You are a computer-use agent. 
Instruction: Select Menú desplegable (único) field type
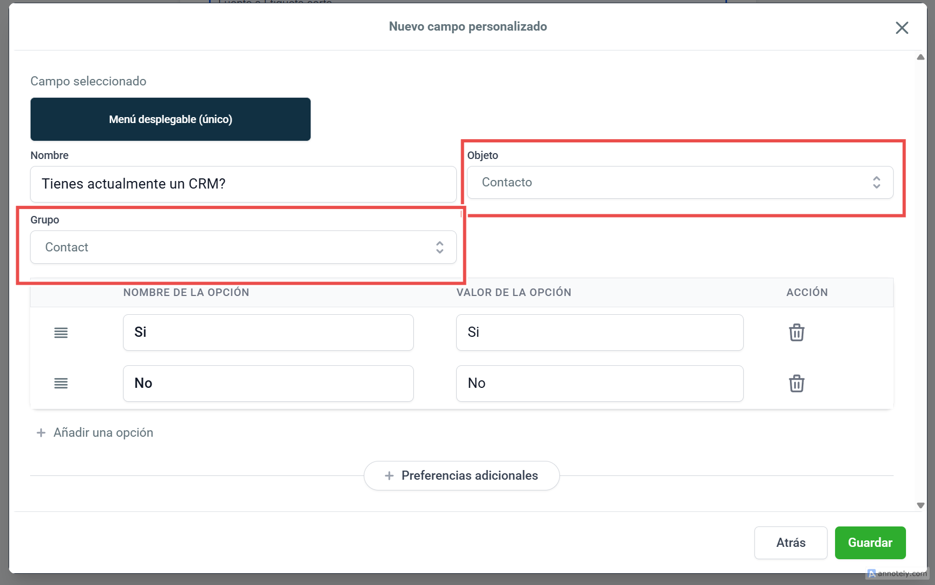170,119
